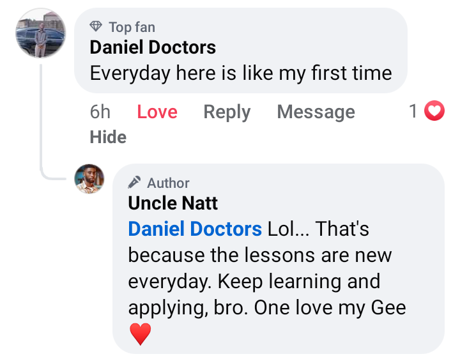Image resolution: width=460 pixels, height=361 pixels.
Task: Open the red heart reaction icon
Action: tap(434, 112)
